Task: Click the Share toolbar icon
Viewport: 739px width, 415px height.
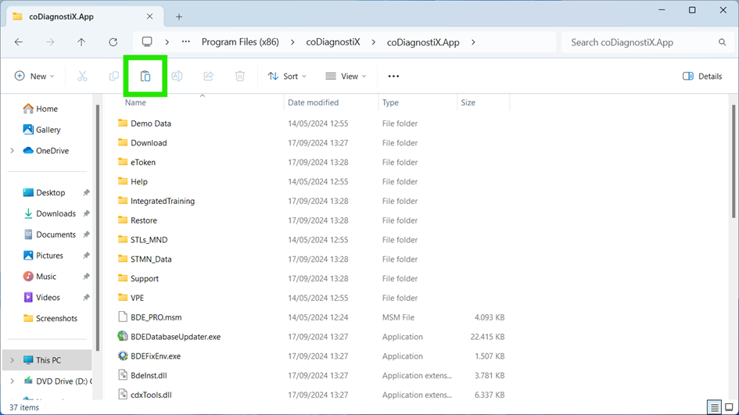Action: 208,77
